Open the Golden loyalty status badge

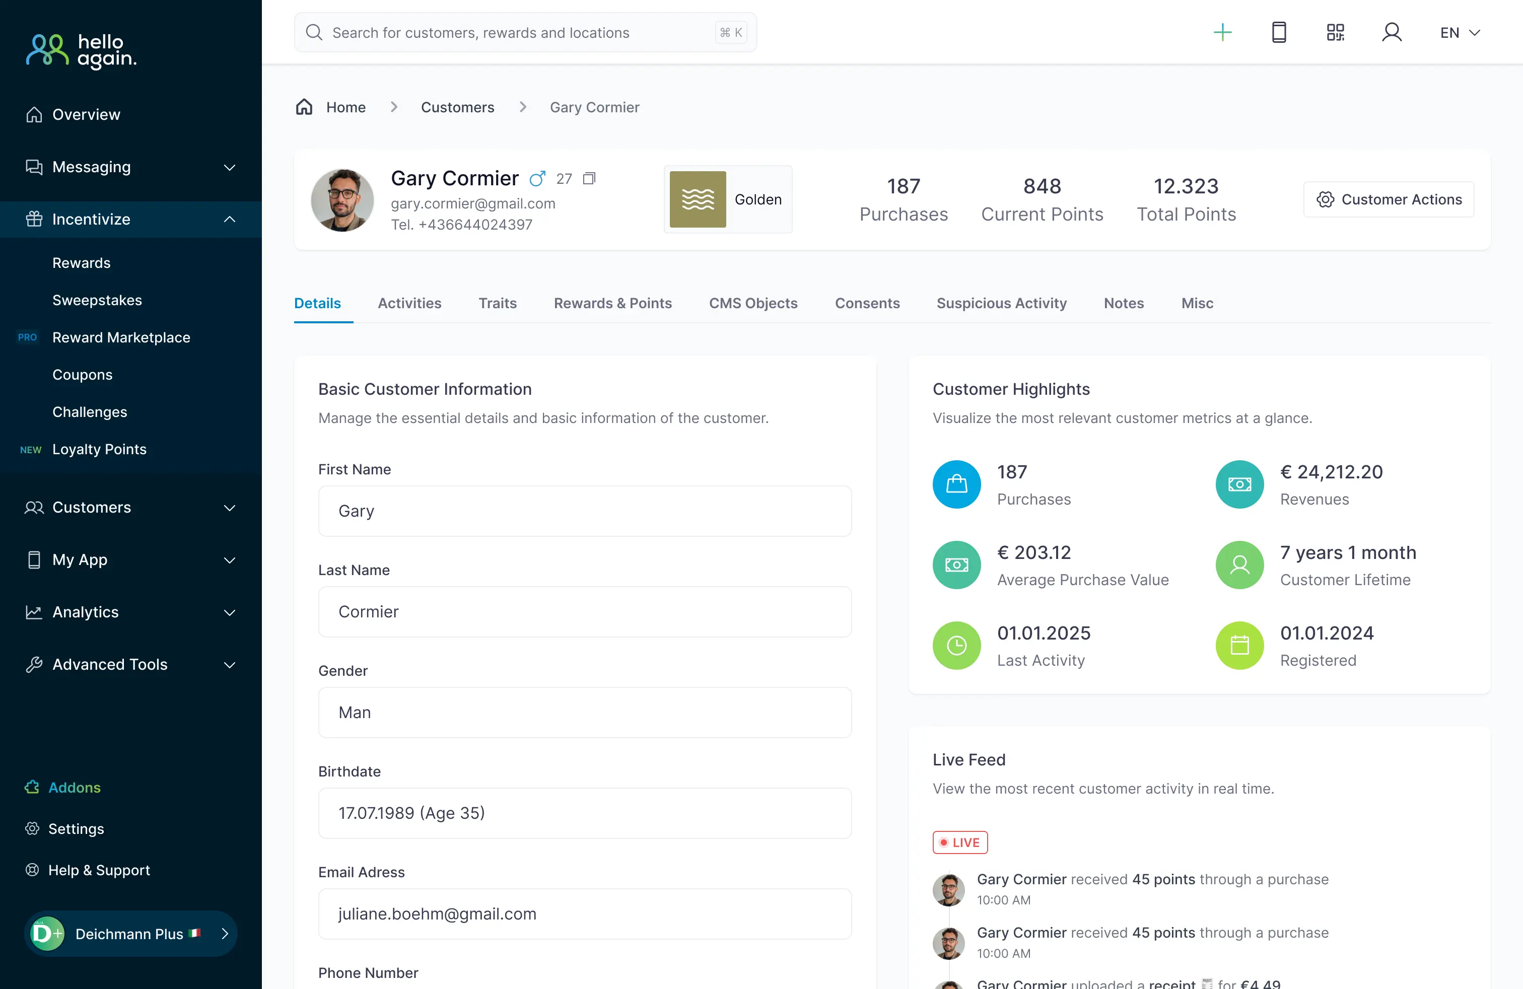tap(728, 199)
